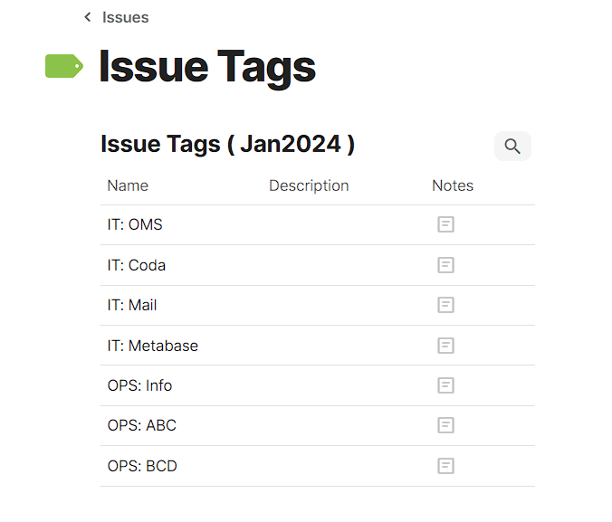The width and height of the screenshot is (612, 522).
Task: Open the IT: Coda tag
Action: 136,265
